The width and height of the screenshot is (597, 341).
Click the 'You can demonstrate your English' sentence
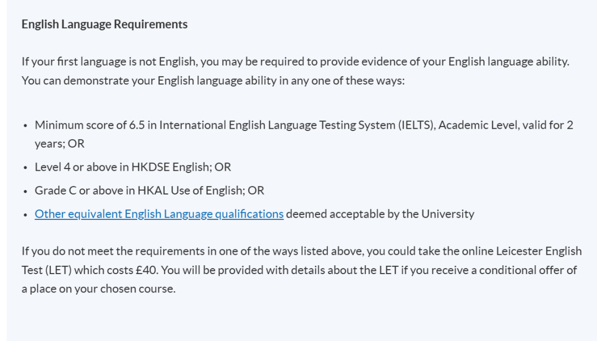213,81
